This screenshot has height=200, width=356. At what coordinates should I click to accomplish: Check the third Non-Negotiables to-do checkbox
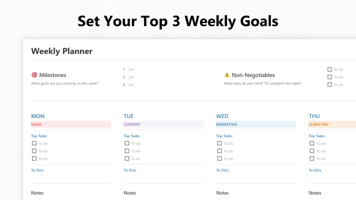click(x=330, y=85)
